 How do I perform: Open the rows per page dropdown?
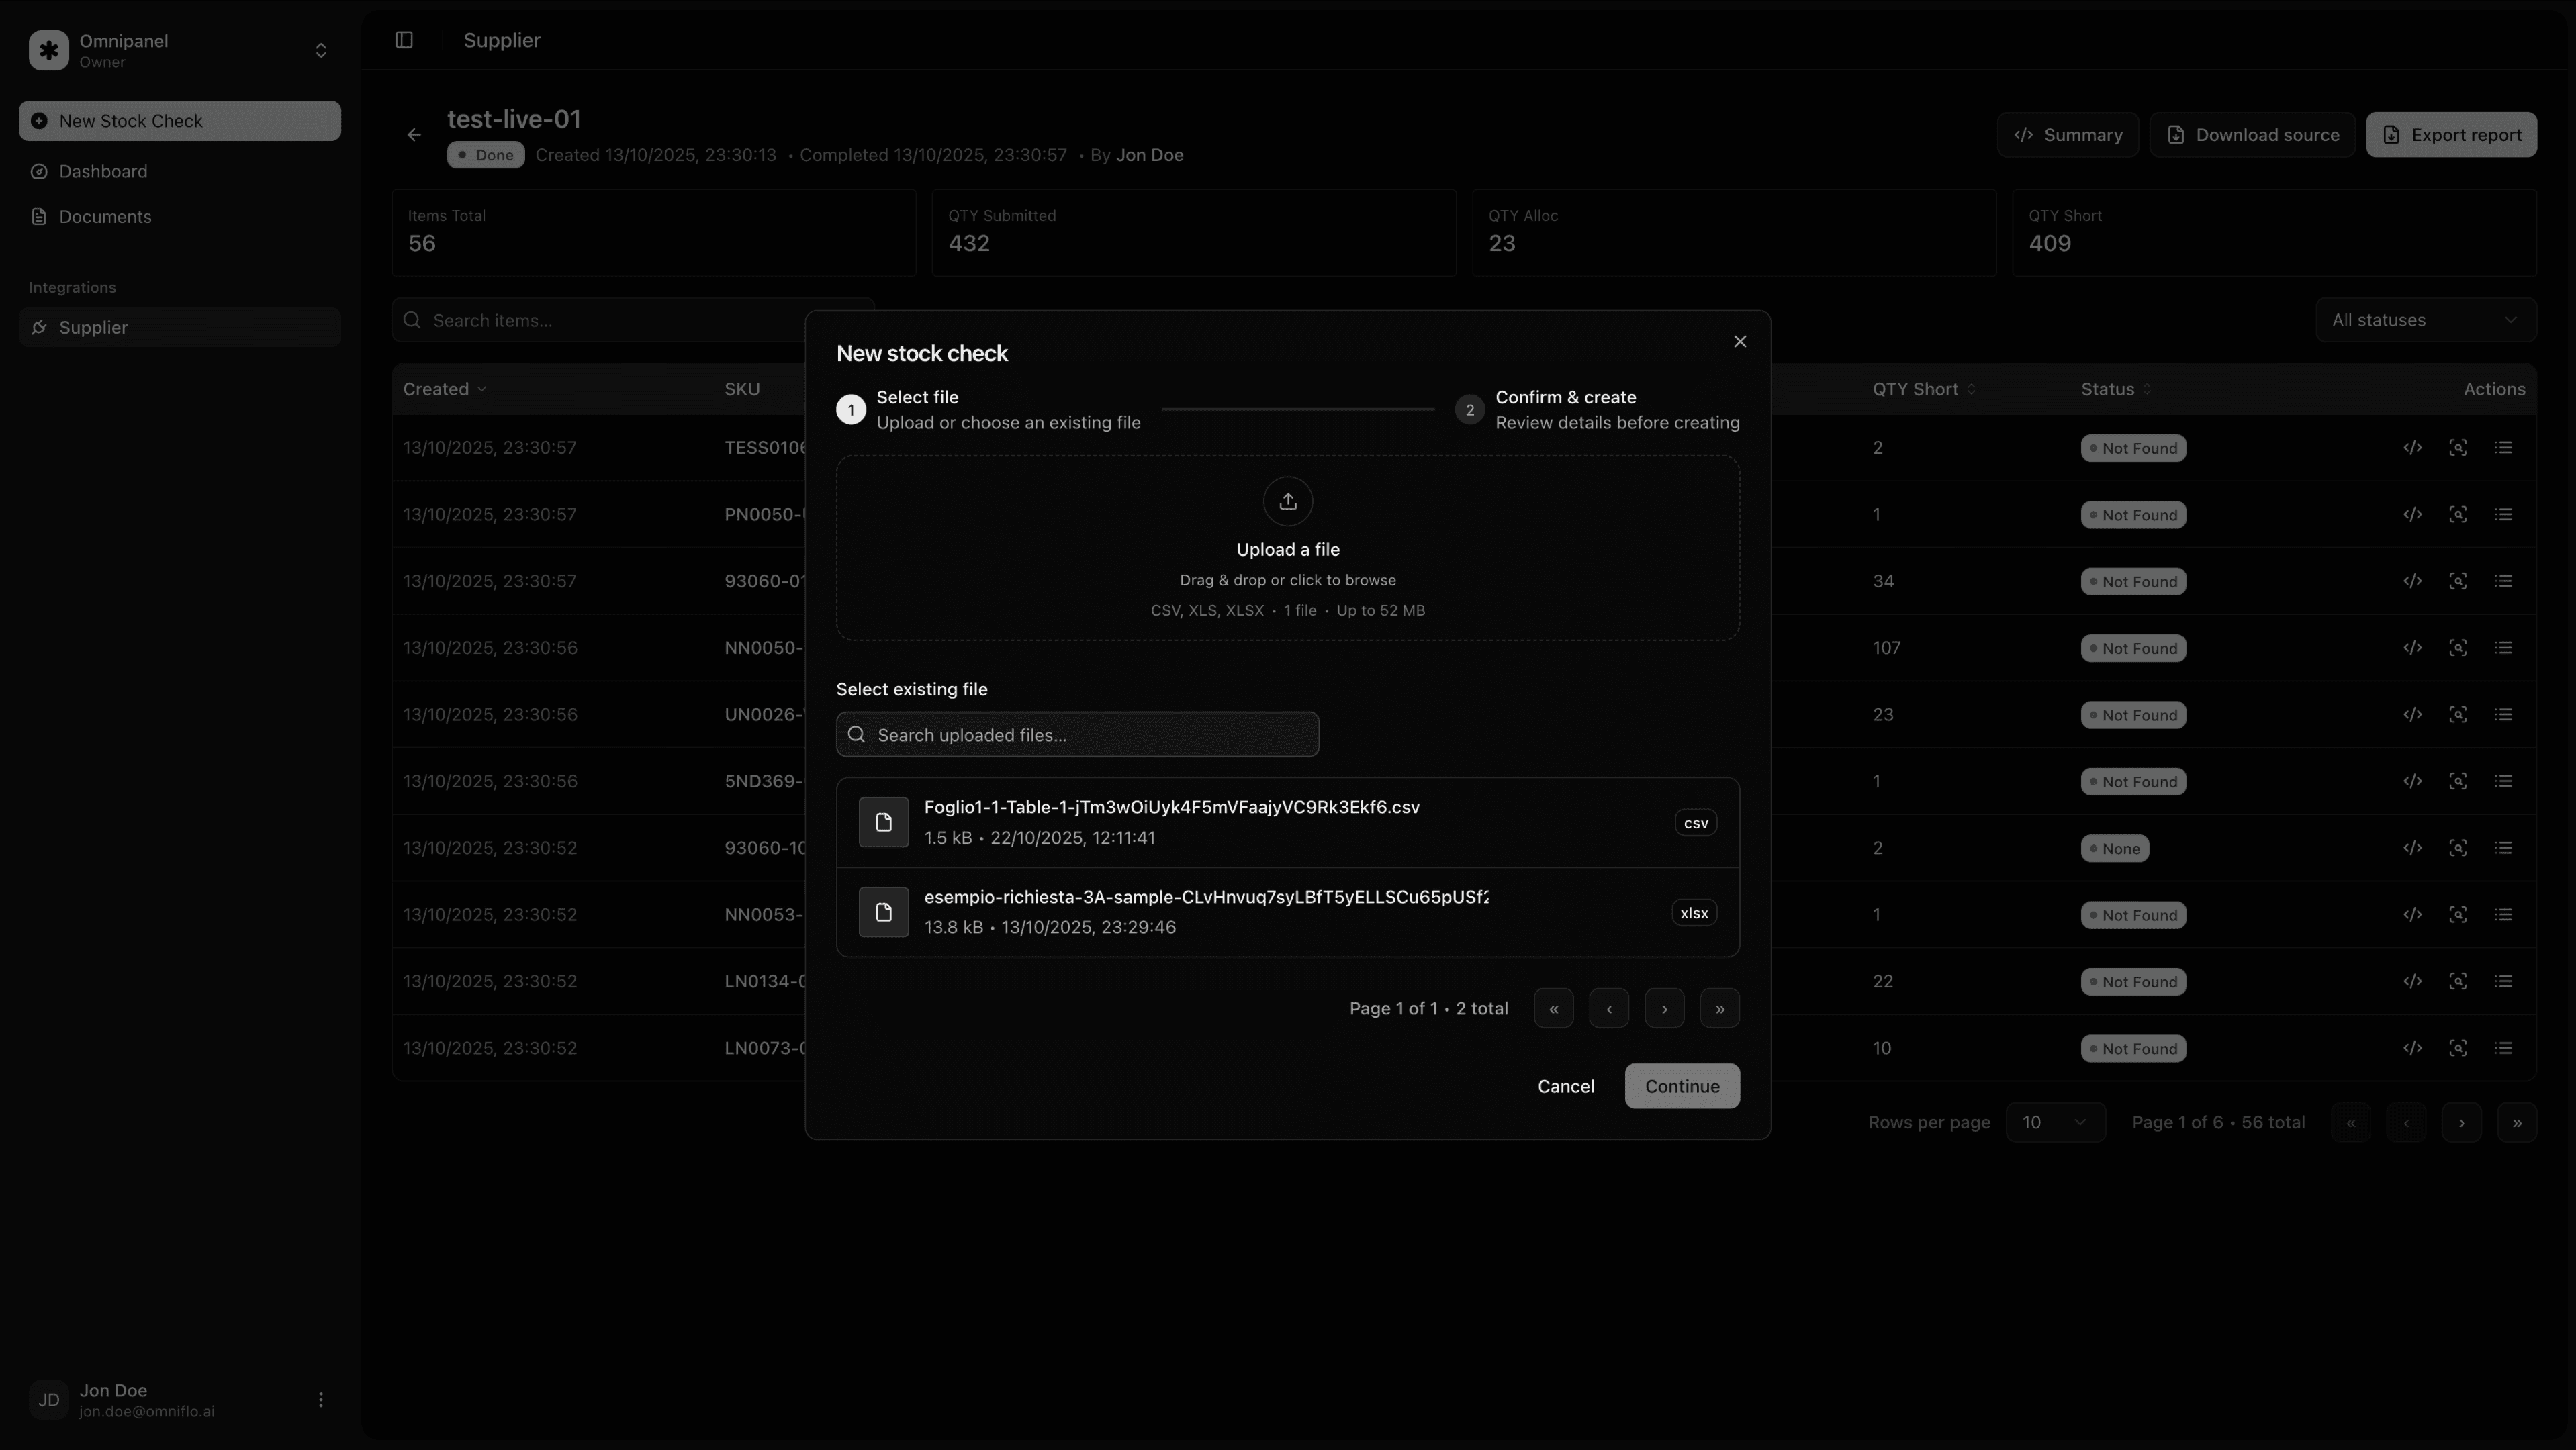(x=2054, y=1122)
